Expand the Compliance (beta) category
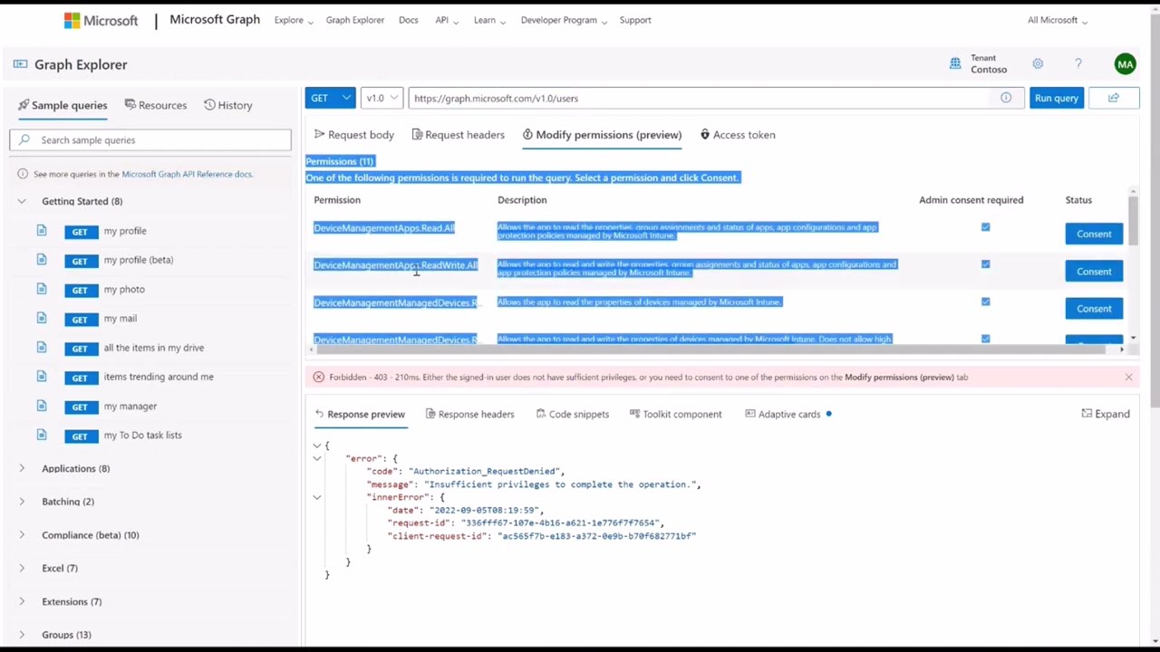 (x=22, y=535)
